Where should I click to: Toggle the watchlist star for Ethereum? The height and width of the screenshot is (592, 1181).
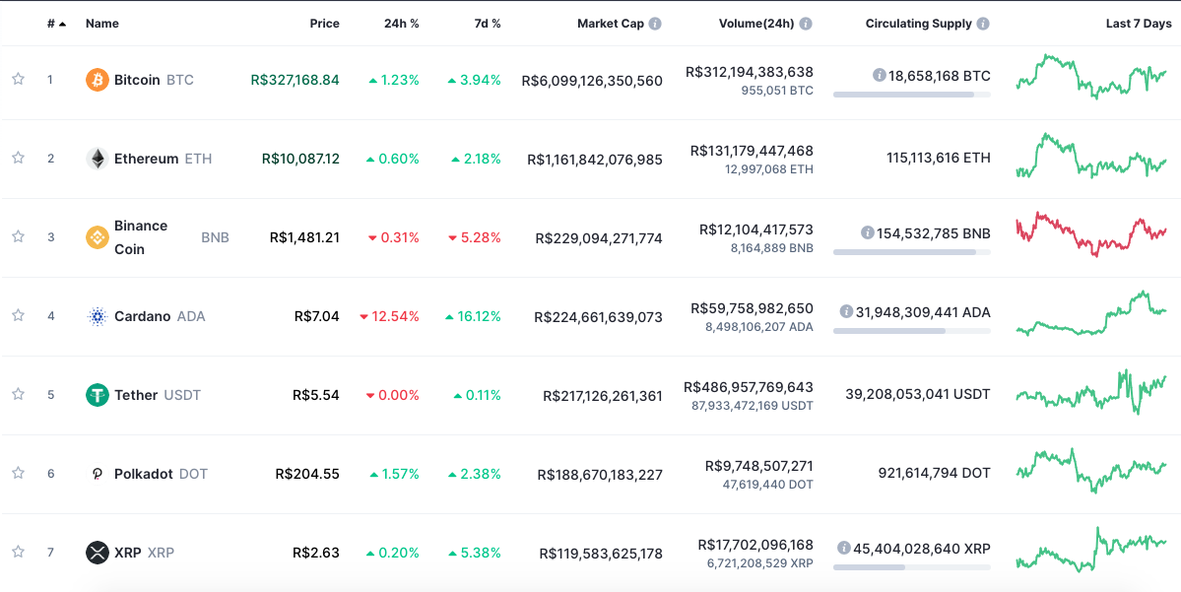(17, 158)
